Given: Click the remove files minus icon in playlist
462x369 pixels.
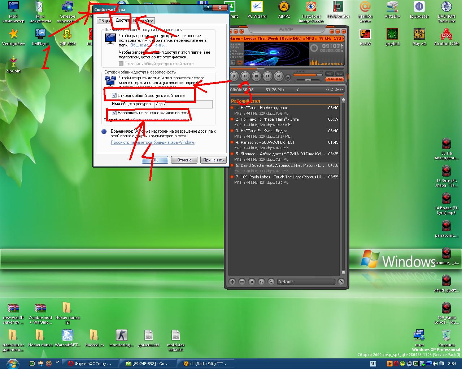Looking at the screenshot, I should point(242,282).
